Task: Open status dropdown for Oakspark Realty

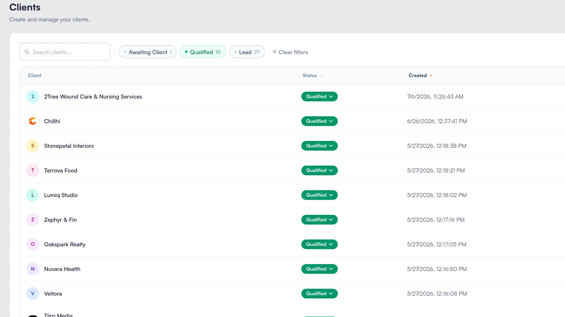Action: (319, 244)
